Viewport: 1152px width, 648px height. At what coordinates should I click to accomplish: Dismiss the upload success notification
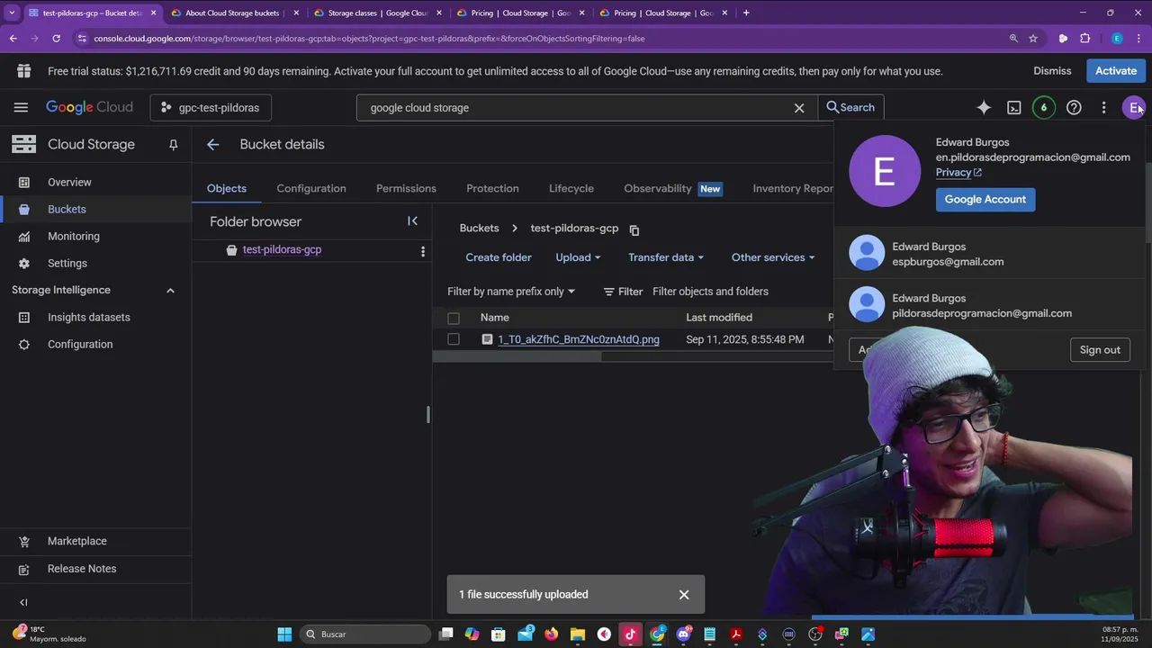(684, 594)
